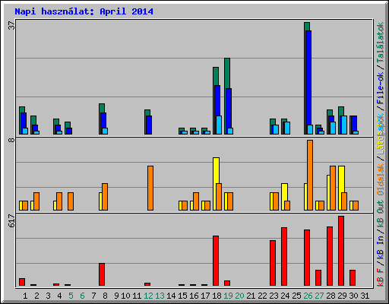Select the red kB bar for day 30
Viewport: 389px width, 304px height.
tap(353, 278)
